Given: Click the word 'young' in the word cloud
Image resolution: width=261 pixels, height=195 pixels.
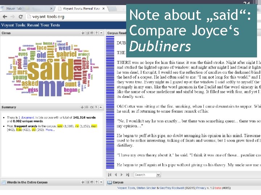Looking at the screenshot, I should coord(20,77).
